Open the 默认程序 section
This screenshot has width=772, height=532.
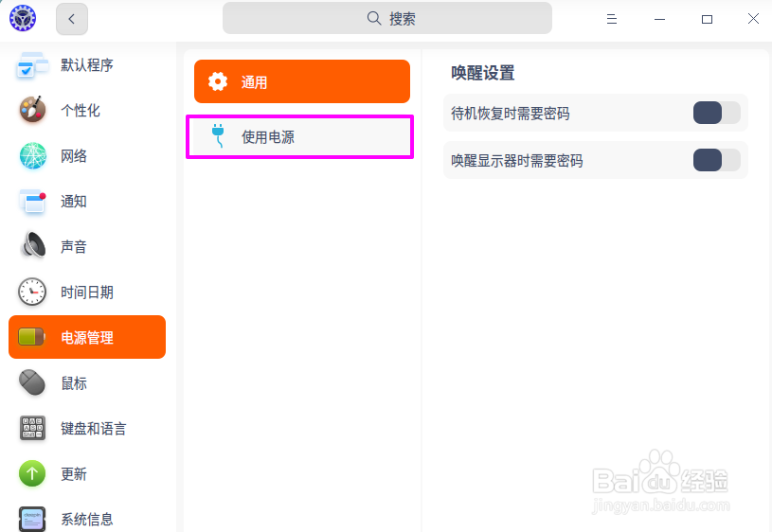pos(87,65)
